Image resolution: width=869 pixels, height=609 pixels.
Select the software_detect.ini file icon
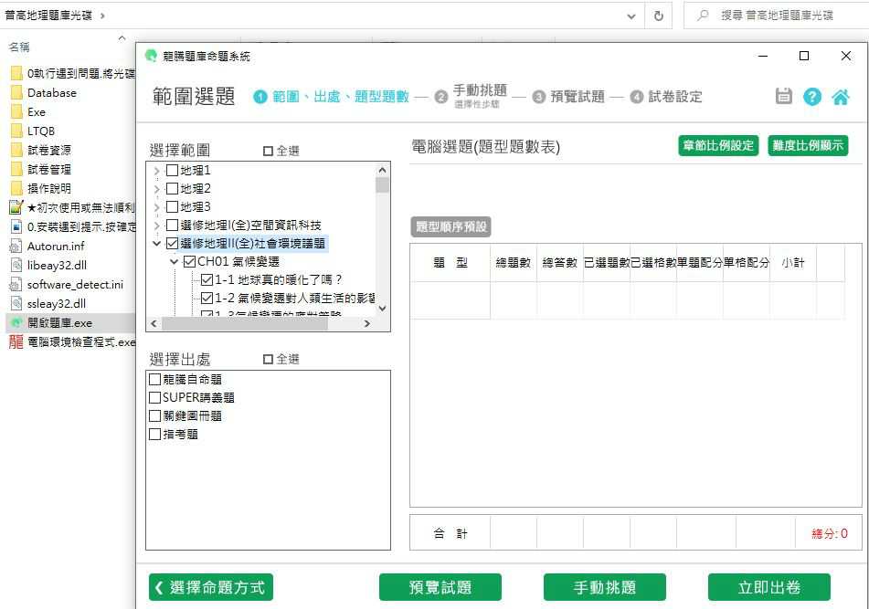[16, 285]
